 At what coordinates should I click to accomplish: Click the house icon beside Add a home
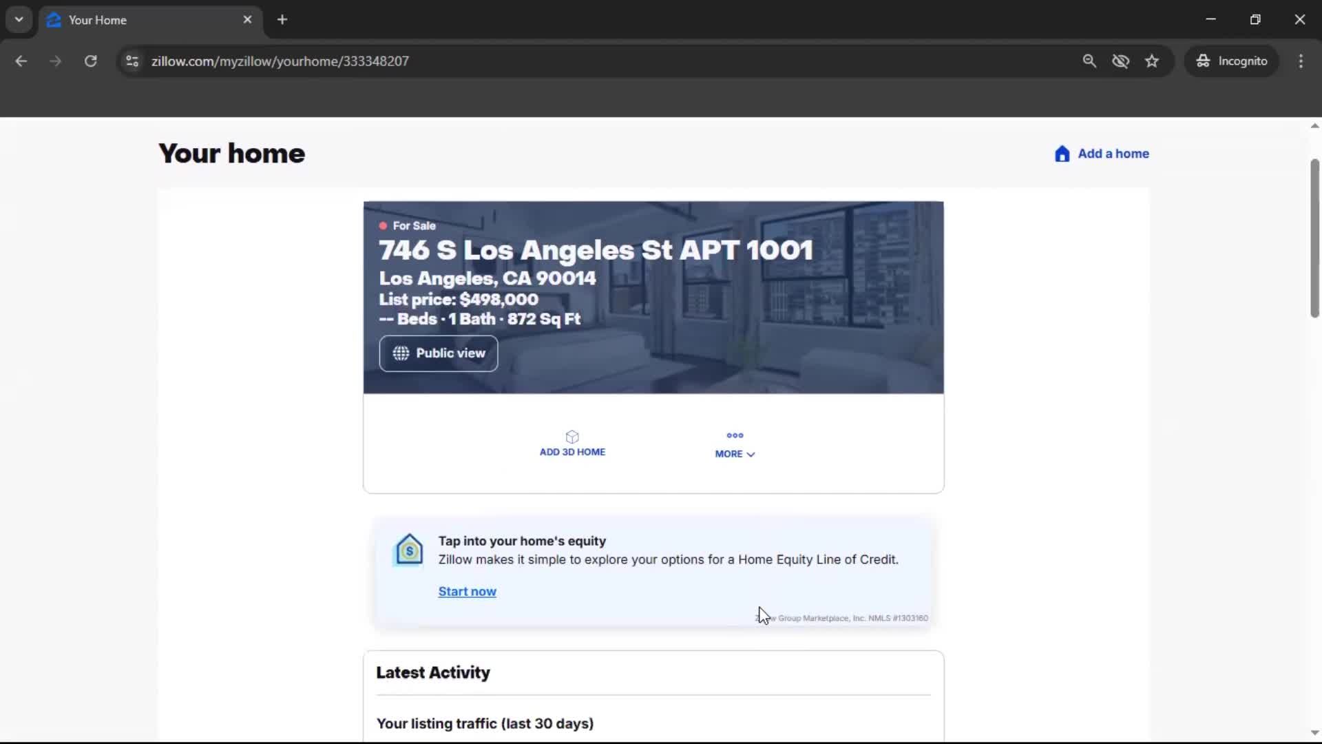[1062, 154]
